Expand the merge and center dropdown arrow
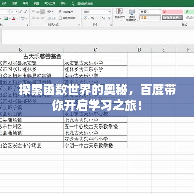Screen dimensions: 194x194 click(x=78, y=18)
